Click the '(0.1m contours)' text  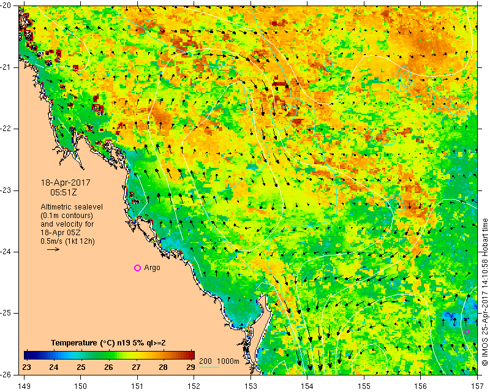pyautogui.click(x=67, y=216)
